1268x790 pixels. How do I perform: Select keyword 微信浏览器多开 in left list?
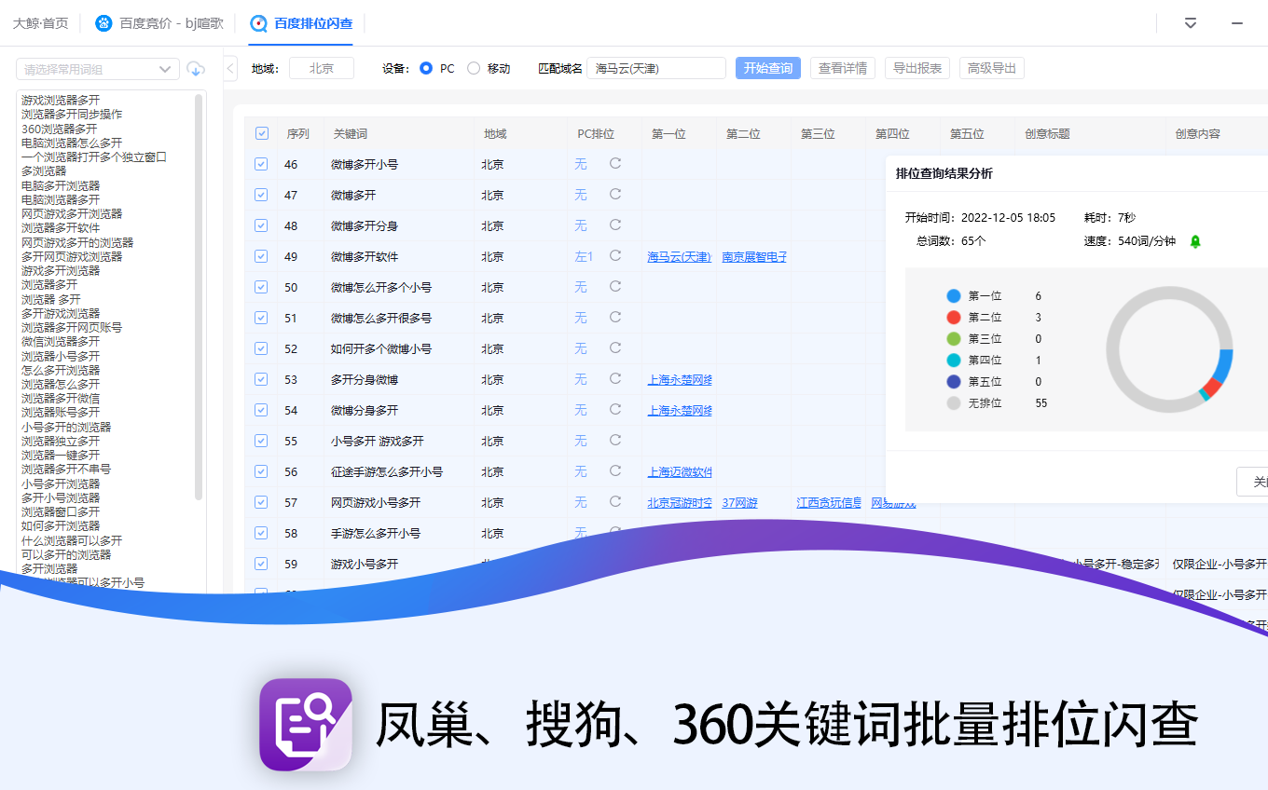coord(61,341)
